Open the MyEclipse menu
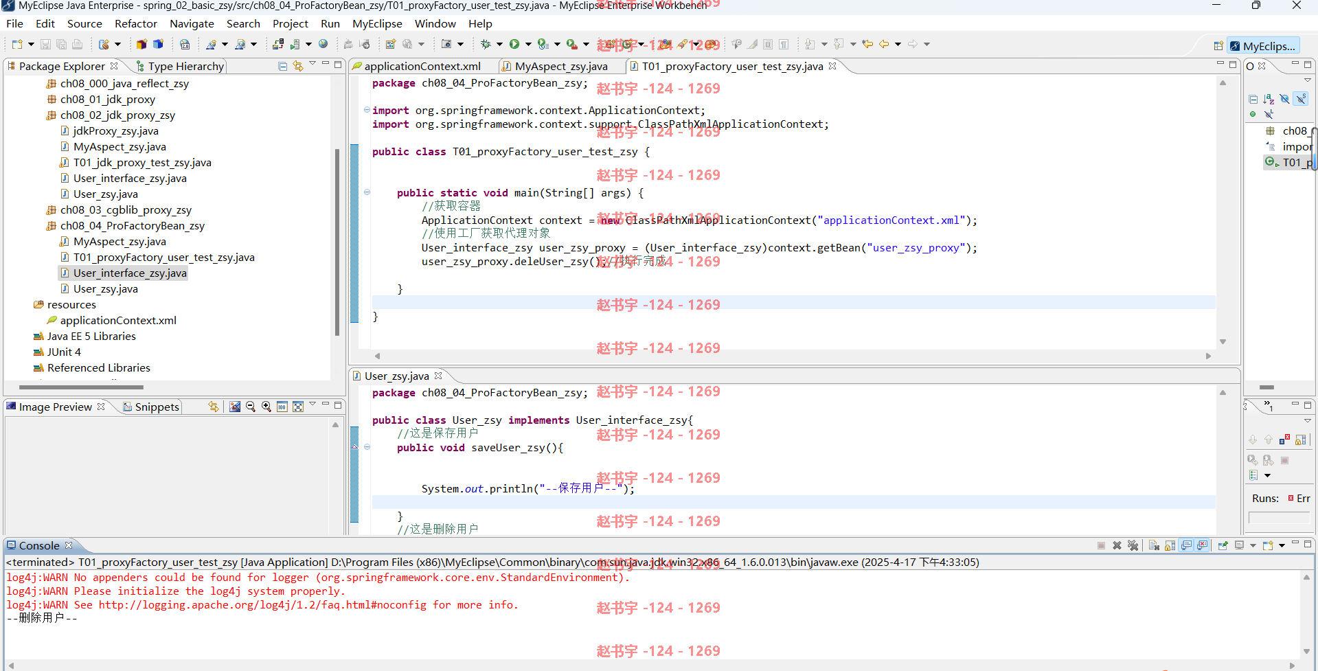The image size is (1318, 671). 377,23
